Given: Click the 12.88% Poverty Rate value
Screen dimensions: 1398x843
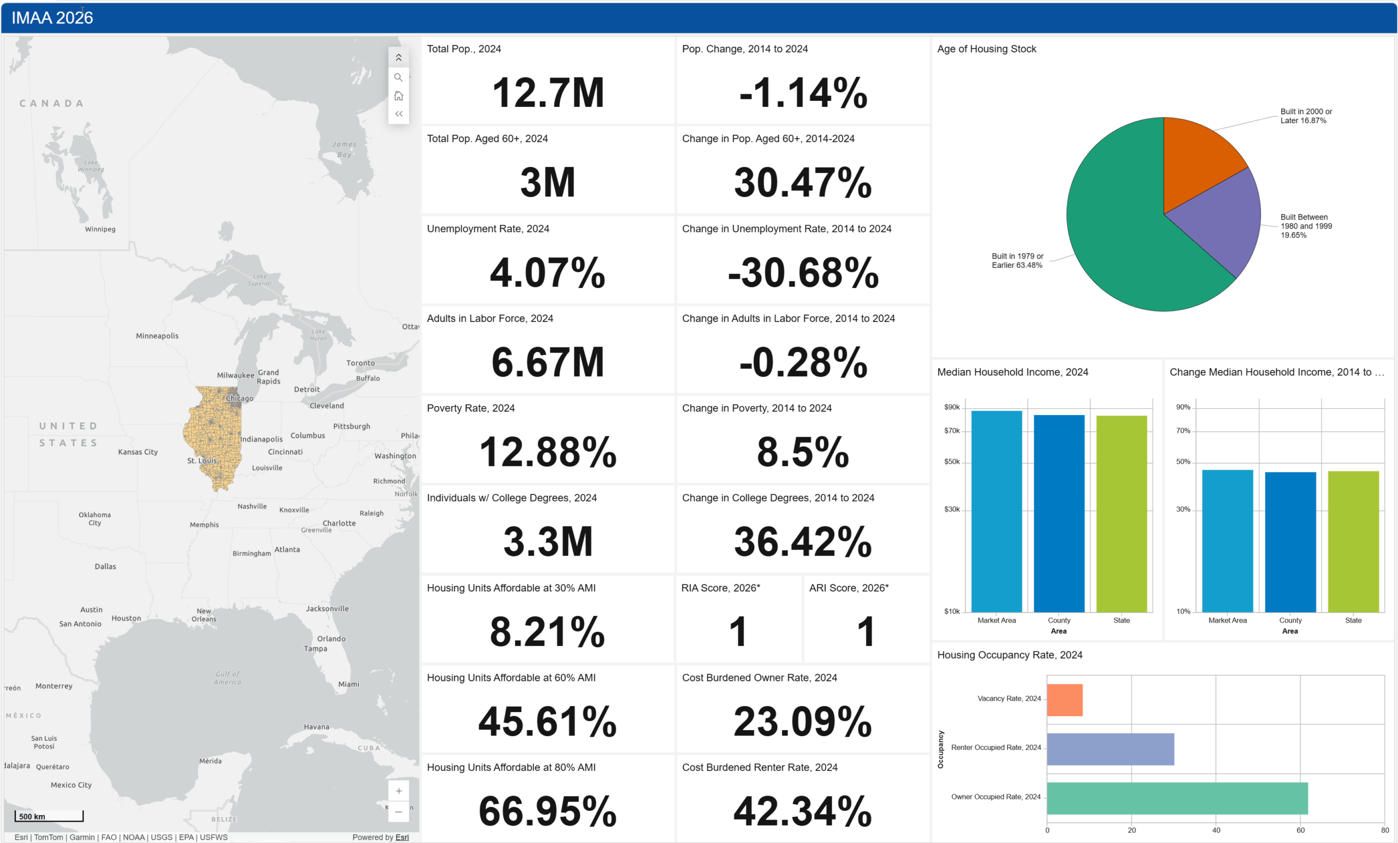Looking at the screenshot, I should [x=548, y=452].
